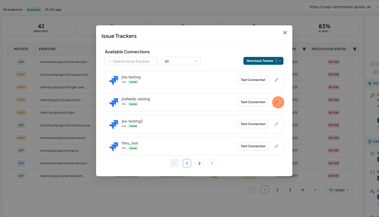The image size is (379, 217).
Task: Click the /workshop/api/mechanic/ endpoint
Action: pos(59,150)
